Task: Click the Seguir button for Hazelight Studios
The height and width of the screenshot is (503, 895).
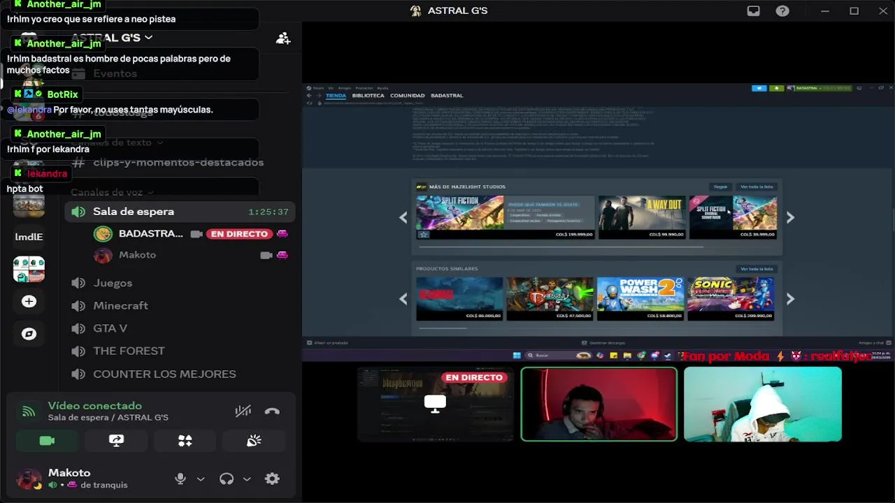Action: pos(720,187)
